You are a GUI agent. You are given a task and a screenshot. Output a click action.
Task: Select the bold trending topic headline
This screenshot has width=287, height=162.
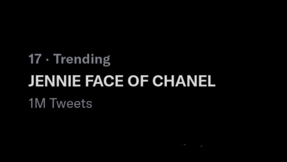(x=122, y=81)
